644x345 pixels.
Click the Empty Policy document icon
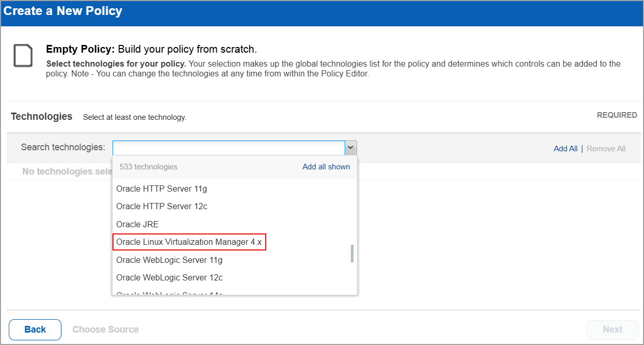tap(23, 56)
